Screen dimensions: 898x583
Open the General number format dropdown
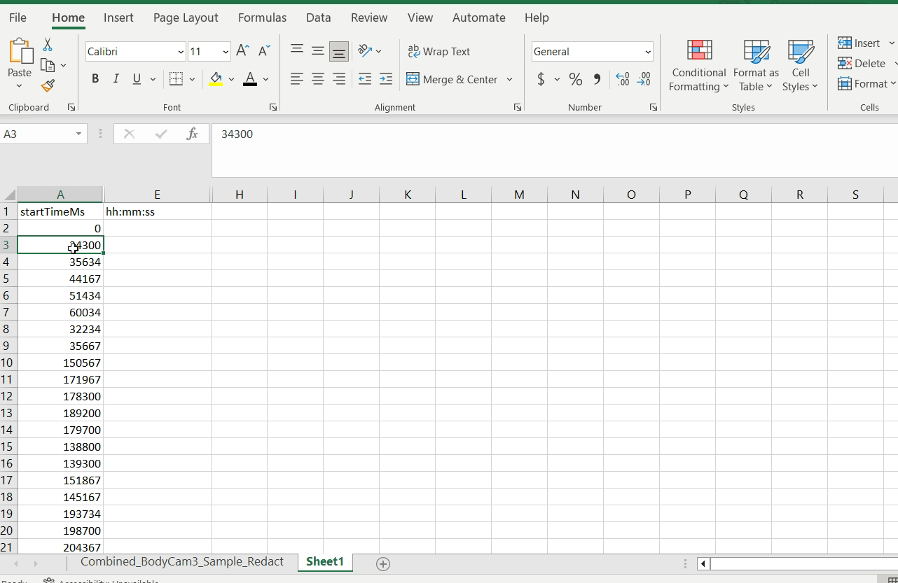pos(647,52)
